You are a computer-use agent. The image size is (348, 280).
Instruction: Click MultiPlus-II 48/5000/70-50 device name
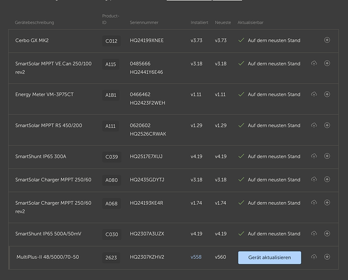pyautogui.click(x=48, y=257)
